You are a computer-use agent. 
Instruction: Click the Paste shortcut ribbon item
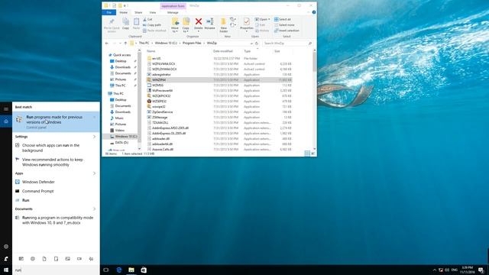pos(154,31)
